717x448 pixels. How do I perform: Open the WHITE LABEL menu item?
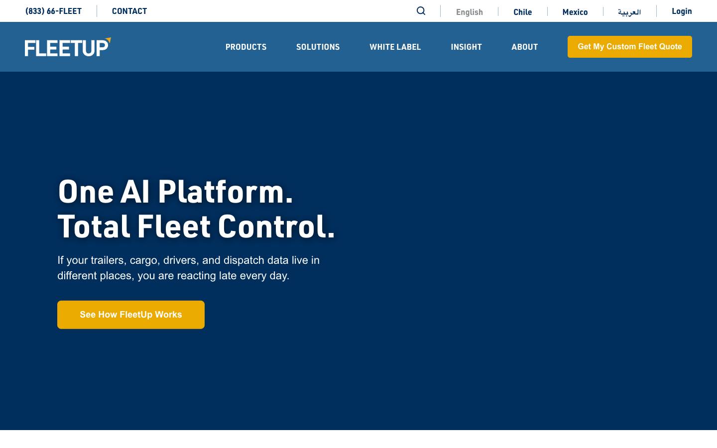(395, 47)
